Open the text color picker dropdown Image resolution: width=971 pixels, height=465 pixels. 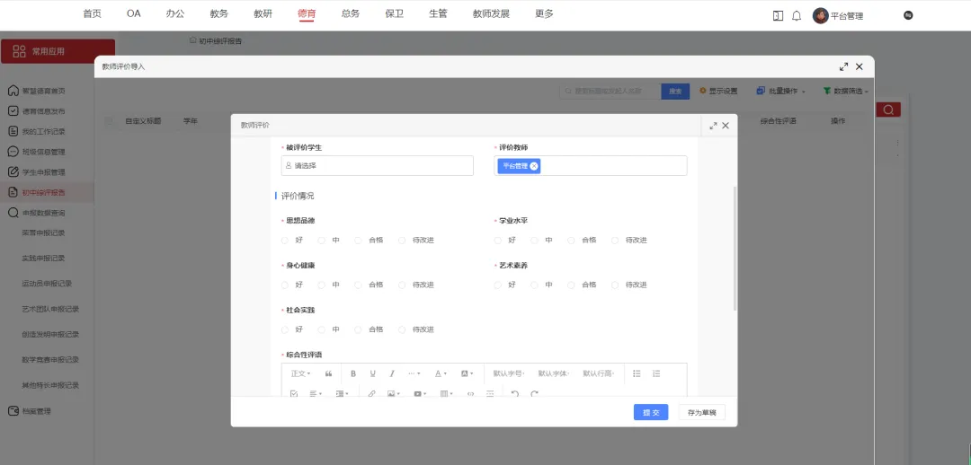[441, 373]
